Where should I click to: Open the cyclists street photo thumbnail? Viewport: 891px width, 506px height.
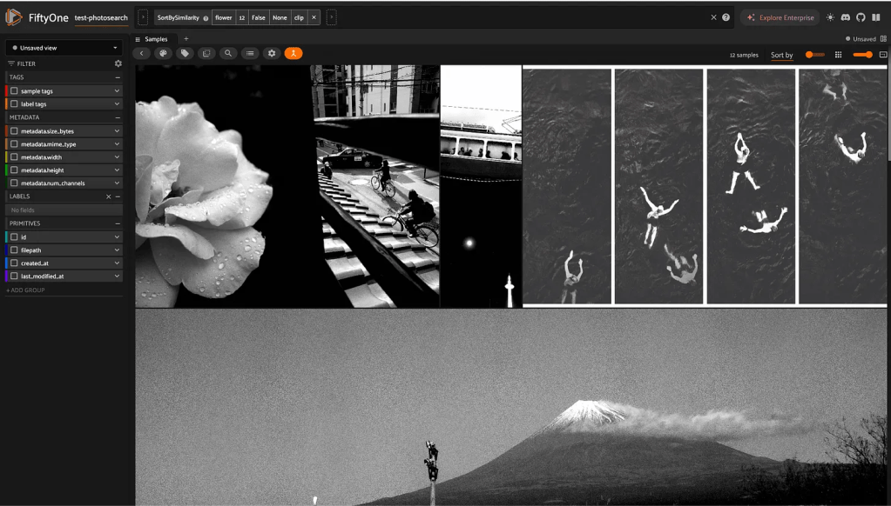(375, 186)
